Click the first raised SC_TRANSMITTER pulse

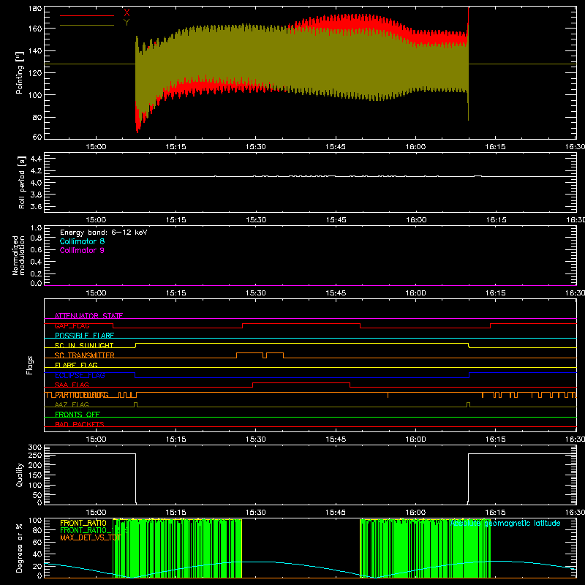tap(249, 352)
